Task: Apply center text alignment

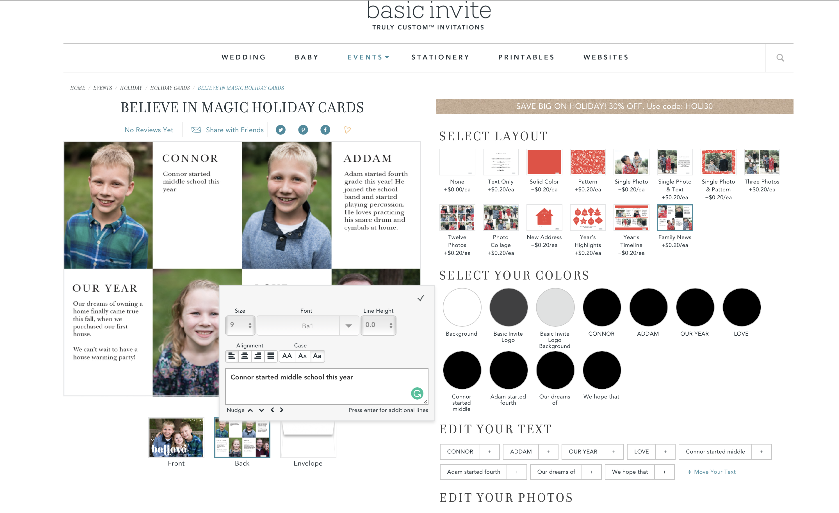Action: click(x=245, y=356)
